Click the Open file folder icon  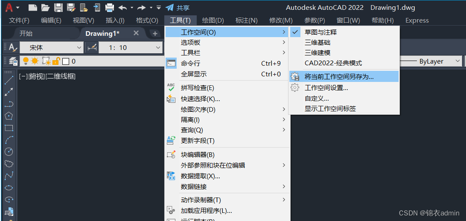(x=45, y=7)
